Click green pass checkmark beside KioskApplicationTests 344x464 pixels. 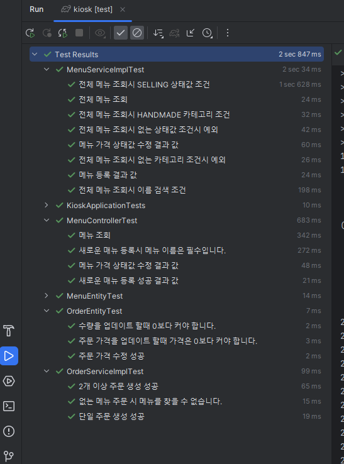pos(60,205)
